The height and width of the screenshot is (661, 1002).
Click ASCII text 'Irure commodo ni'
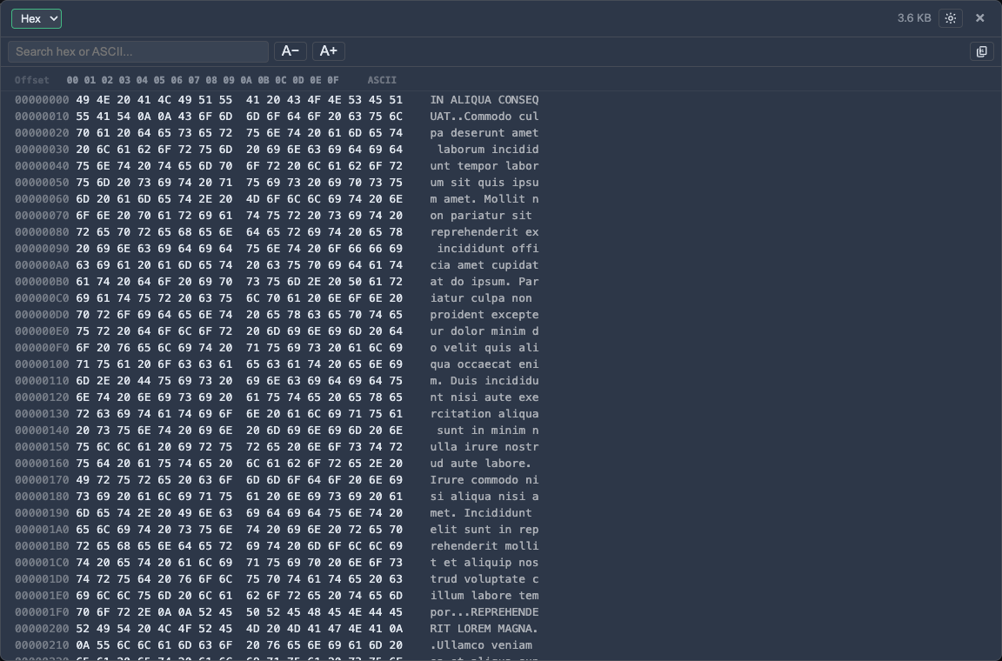coord(484,479)
